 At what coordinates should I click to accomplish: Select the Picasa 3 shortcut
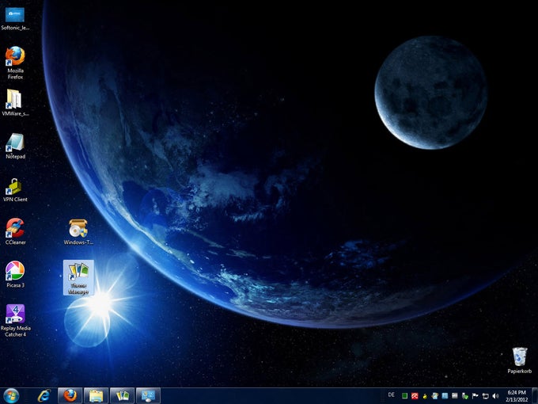click(x=15, y=274)
